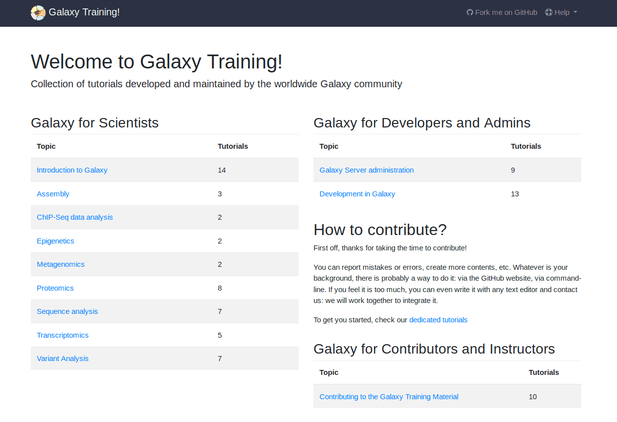Click the 'Welcome to Galaxy Training!' heading
Viewport: 617px width, 422px height.
tap(157, 61)
